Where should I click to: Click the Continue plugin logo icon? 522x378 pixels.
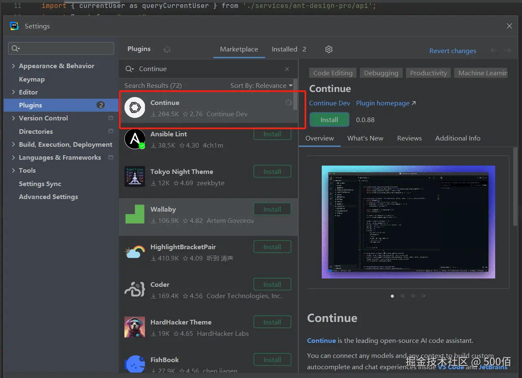pos(135,108)
